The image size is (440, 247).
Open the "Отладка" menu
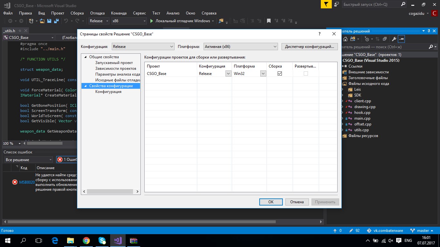pos(97,13)
